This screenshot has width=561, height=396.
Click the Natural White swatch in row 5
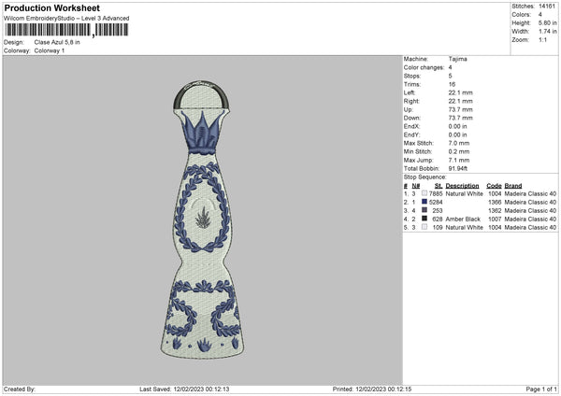coord(424,227)
